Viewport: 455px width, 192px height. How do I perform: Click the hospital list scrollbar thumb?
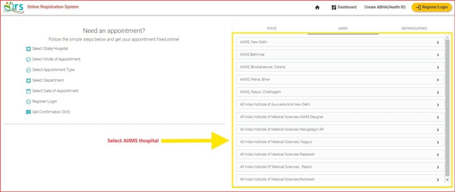tap(447, 107)
